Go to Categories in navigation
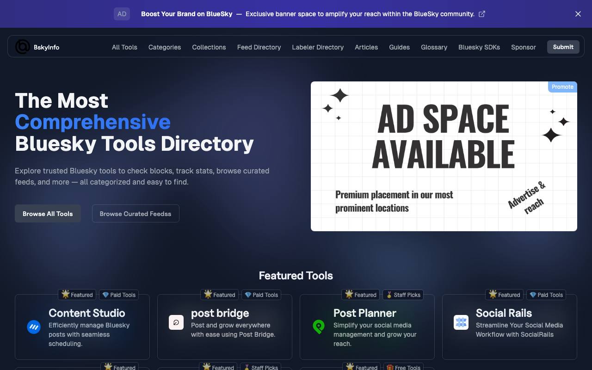Screen dimensions: 592x370 coord(165,47)
